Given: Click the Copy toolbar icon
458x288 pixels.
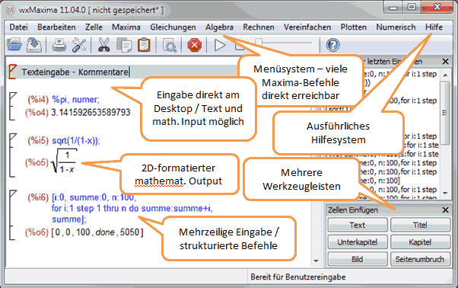Looking at the screenshot, I should (x=124, y=45).
